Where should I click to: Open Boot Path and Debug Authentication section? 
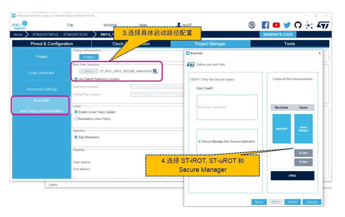(x=41, y=106)
